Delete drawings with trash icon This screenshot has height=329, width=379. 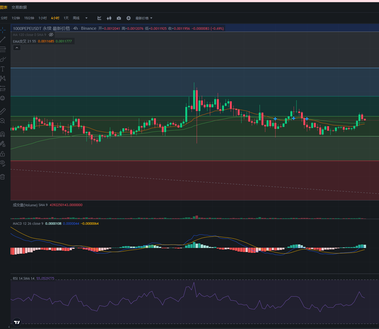pyautogui.click(x=3, y=177)
